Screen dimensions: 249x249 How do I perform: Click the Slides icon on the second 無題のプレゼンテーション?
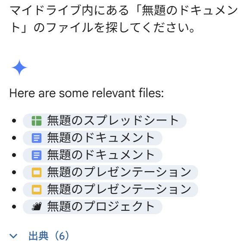click(37, 190)
